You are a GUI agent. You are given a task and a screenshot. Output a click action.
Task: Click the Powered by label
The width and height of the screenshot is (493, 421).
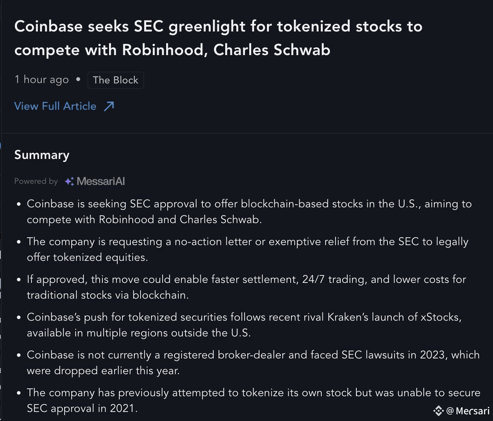36,181
